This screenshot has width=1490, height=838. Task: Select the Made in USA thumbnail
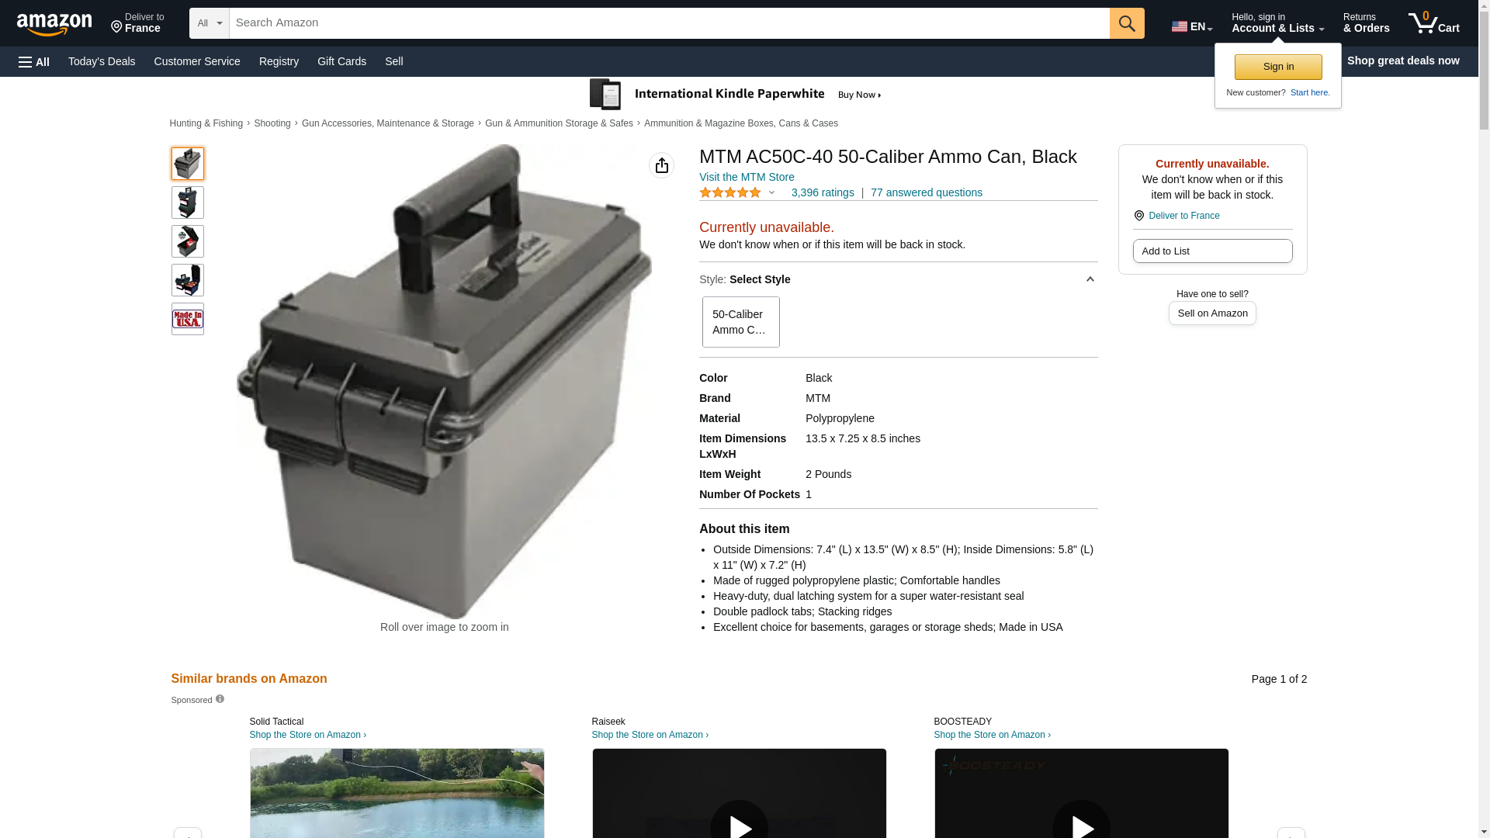click(187, 319)
